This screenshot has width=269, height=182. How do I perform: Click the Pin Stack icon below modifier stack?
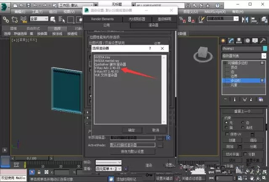(x=226, y=99)
